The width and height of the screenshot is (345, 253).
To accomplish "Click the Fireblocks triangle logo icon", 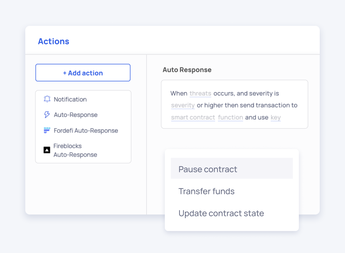I will tap(47, 150).
